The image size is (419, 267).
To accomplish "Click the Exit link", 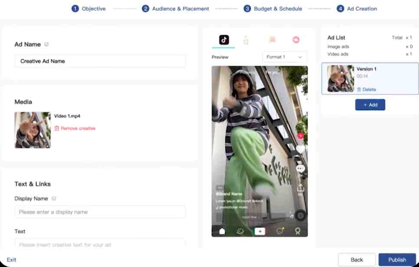I will coord(11,260).
